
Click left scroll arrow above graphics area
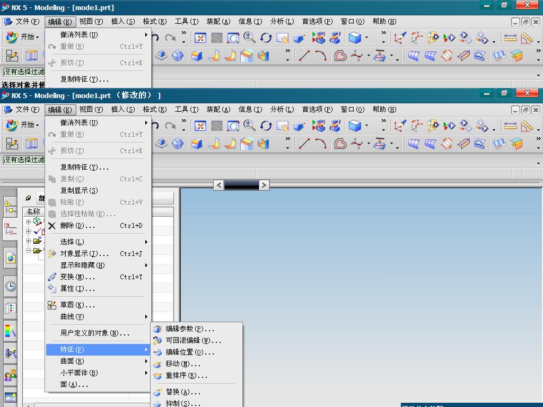(218, 185)
